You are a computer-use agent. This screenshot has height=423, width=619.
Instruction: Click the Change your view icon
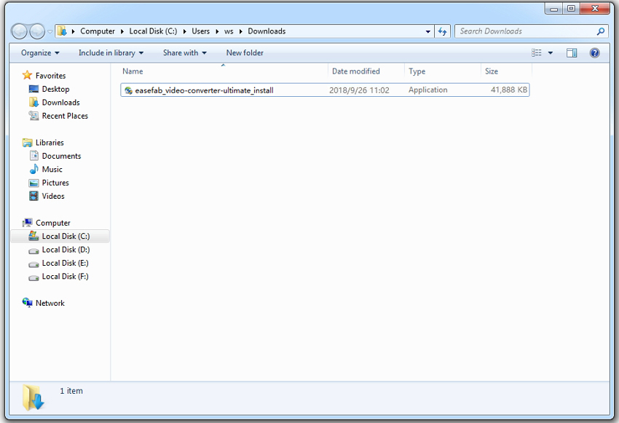(537, 53)
